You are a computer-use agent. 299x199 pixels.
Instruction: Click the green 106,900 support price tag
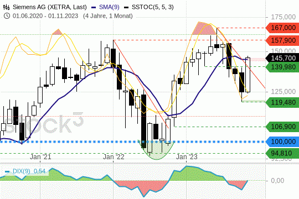[282, 127]
